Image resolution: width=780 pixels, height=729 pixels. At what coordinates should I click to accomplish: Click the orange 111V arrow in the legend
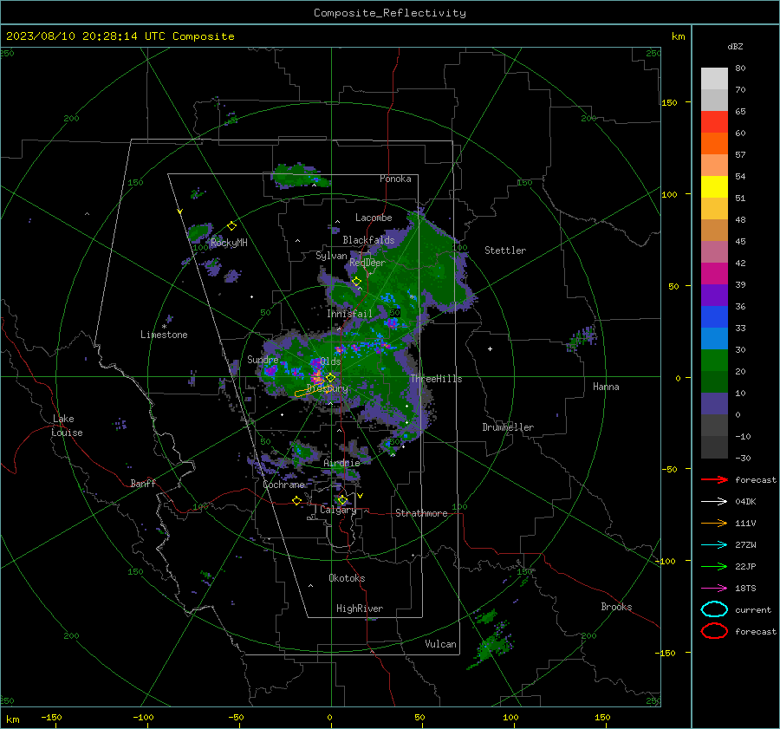click(x=714, y=523)
